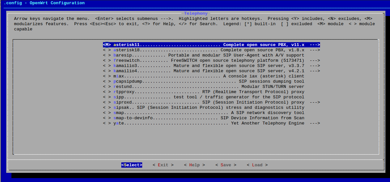This screenshot has width=390, height=182.
Task: Select the sipp menu entry name
Action: pos(119,97)
